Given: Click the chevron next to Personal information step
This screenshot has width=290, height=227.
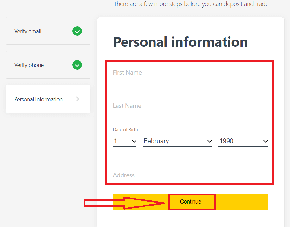Looking at the screenshot, I should (x=78, y=99).
